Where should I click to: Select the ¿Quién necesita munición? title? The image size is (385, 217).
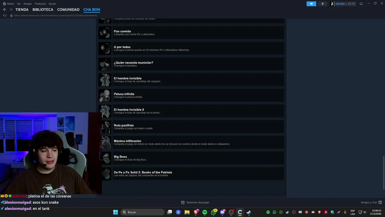133,63
